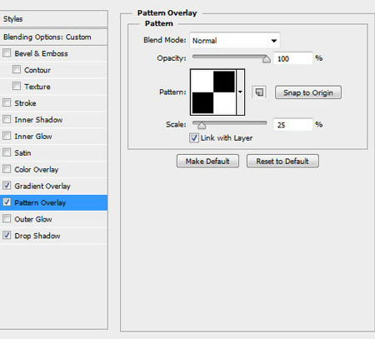Open the pattern picker arrow
The width and height of the screenshot is (375, 339).
[x=240, y=92]
